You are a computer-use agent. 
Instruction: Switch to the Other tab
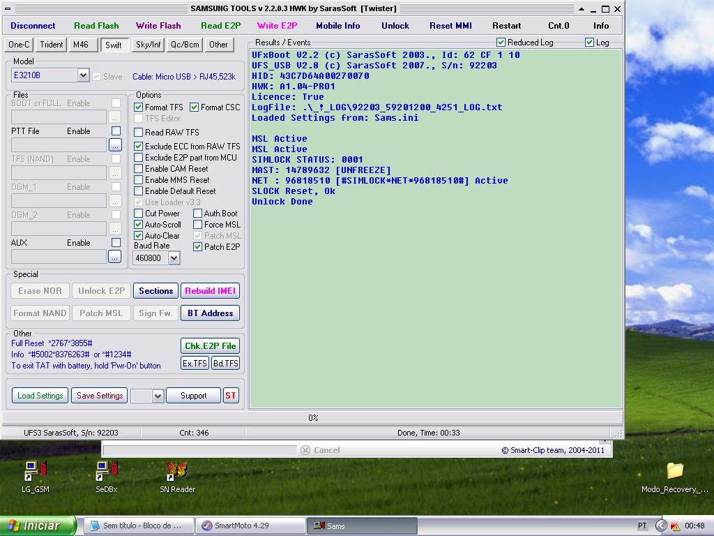click(218, 45)
